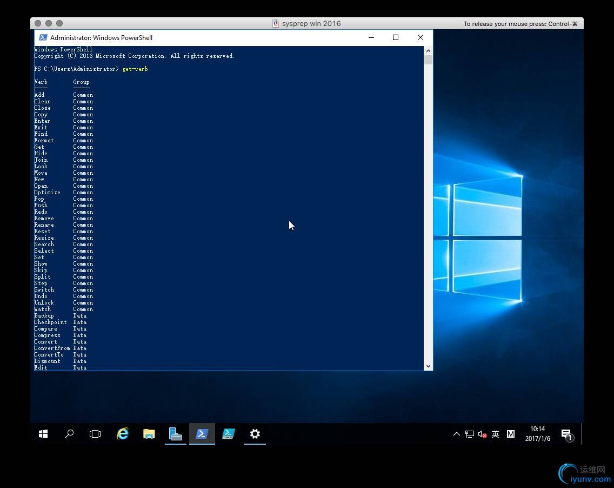Toggle the M input mode indicator
The width and height of the screenshot is (614, 488).
coord(510,434)
